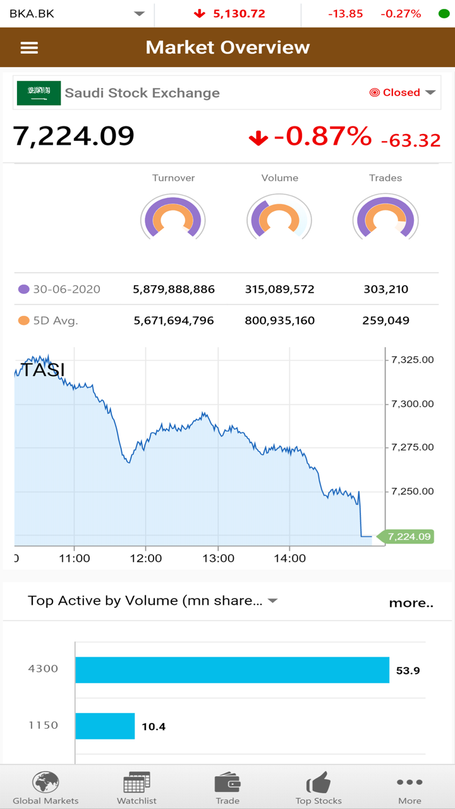Image resolution: width=455 pixels, height=809 pixels.
Task: Tap the 7,224.09 price label on chart
Action: (x=408, y=537)
